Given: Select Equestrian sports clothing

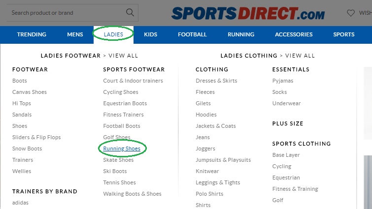Looking at the screenshot, I should tap(286, 178).
